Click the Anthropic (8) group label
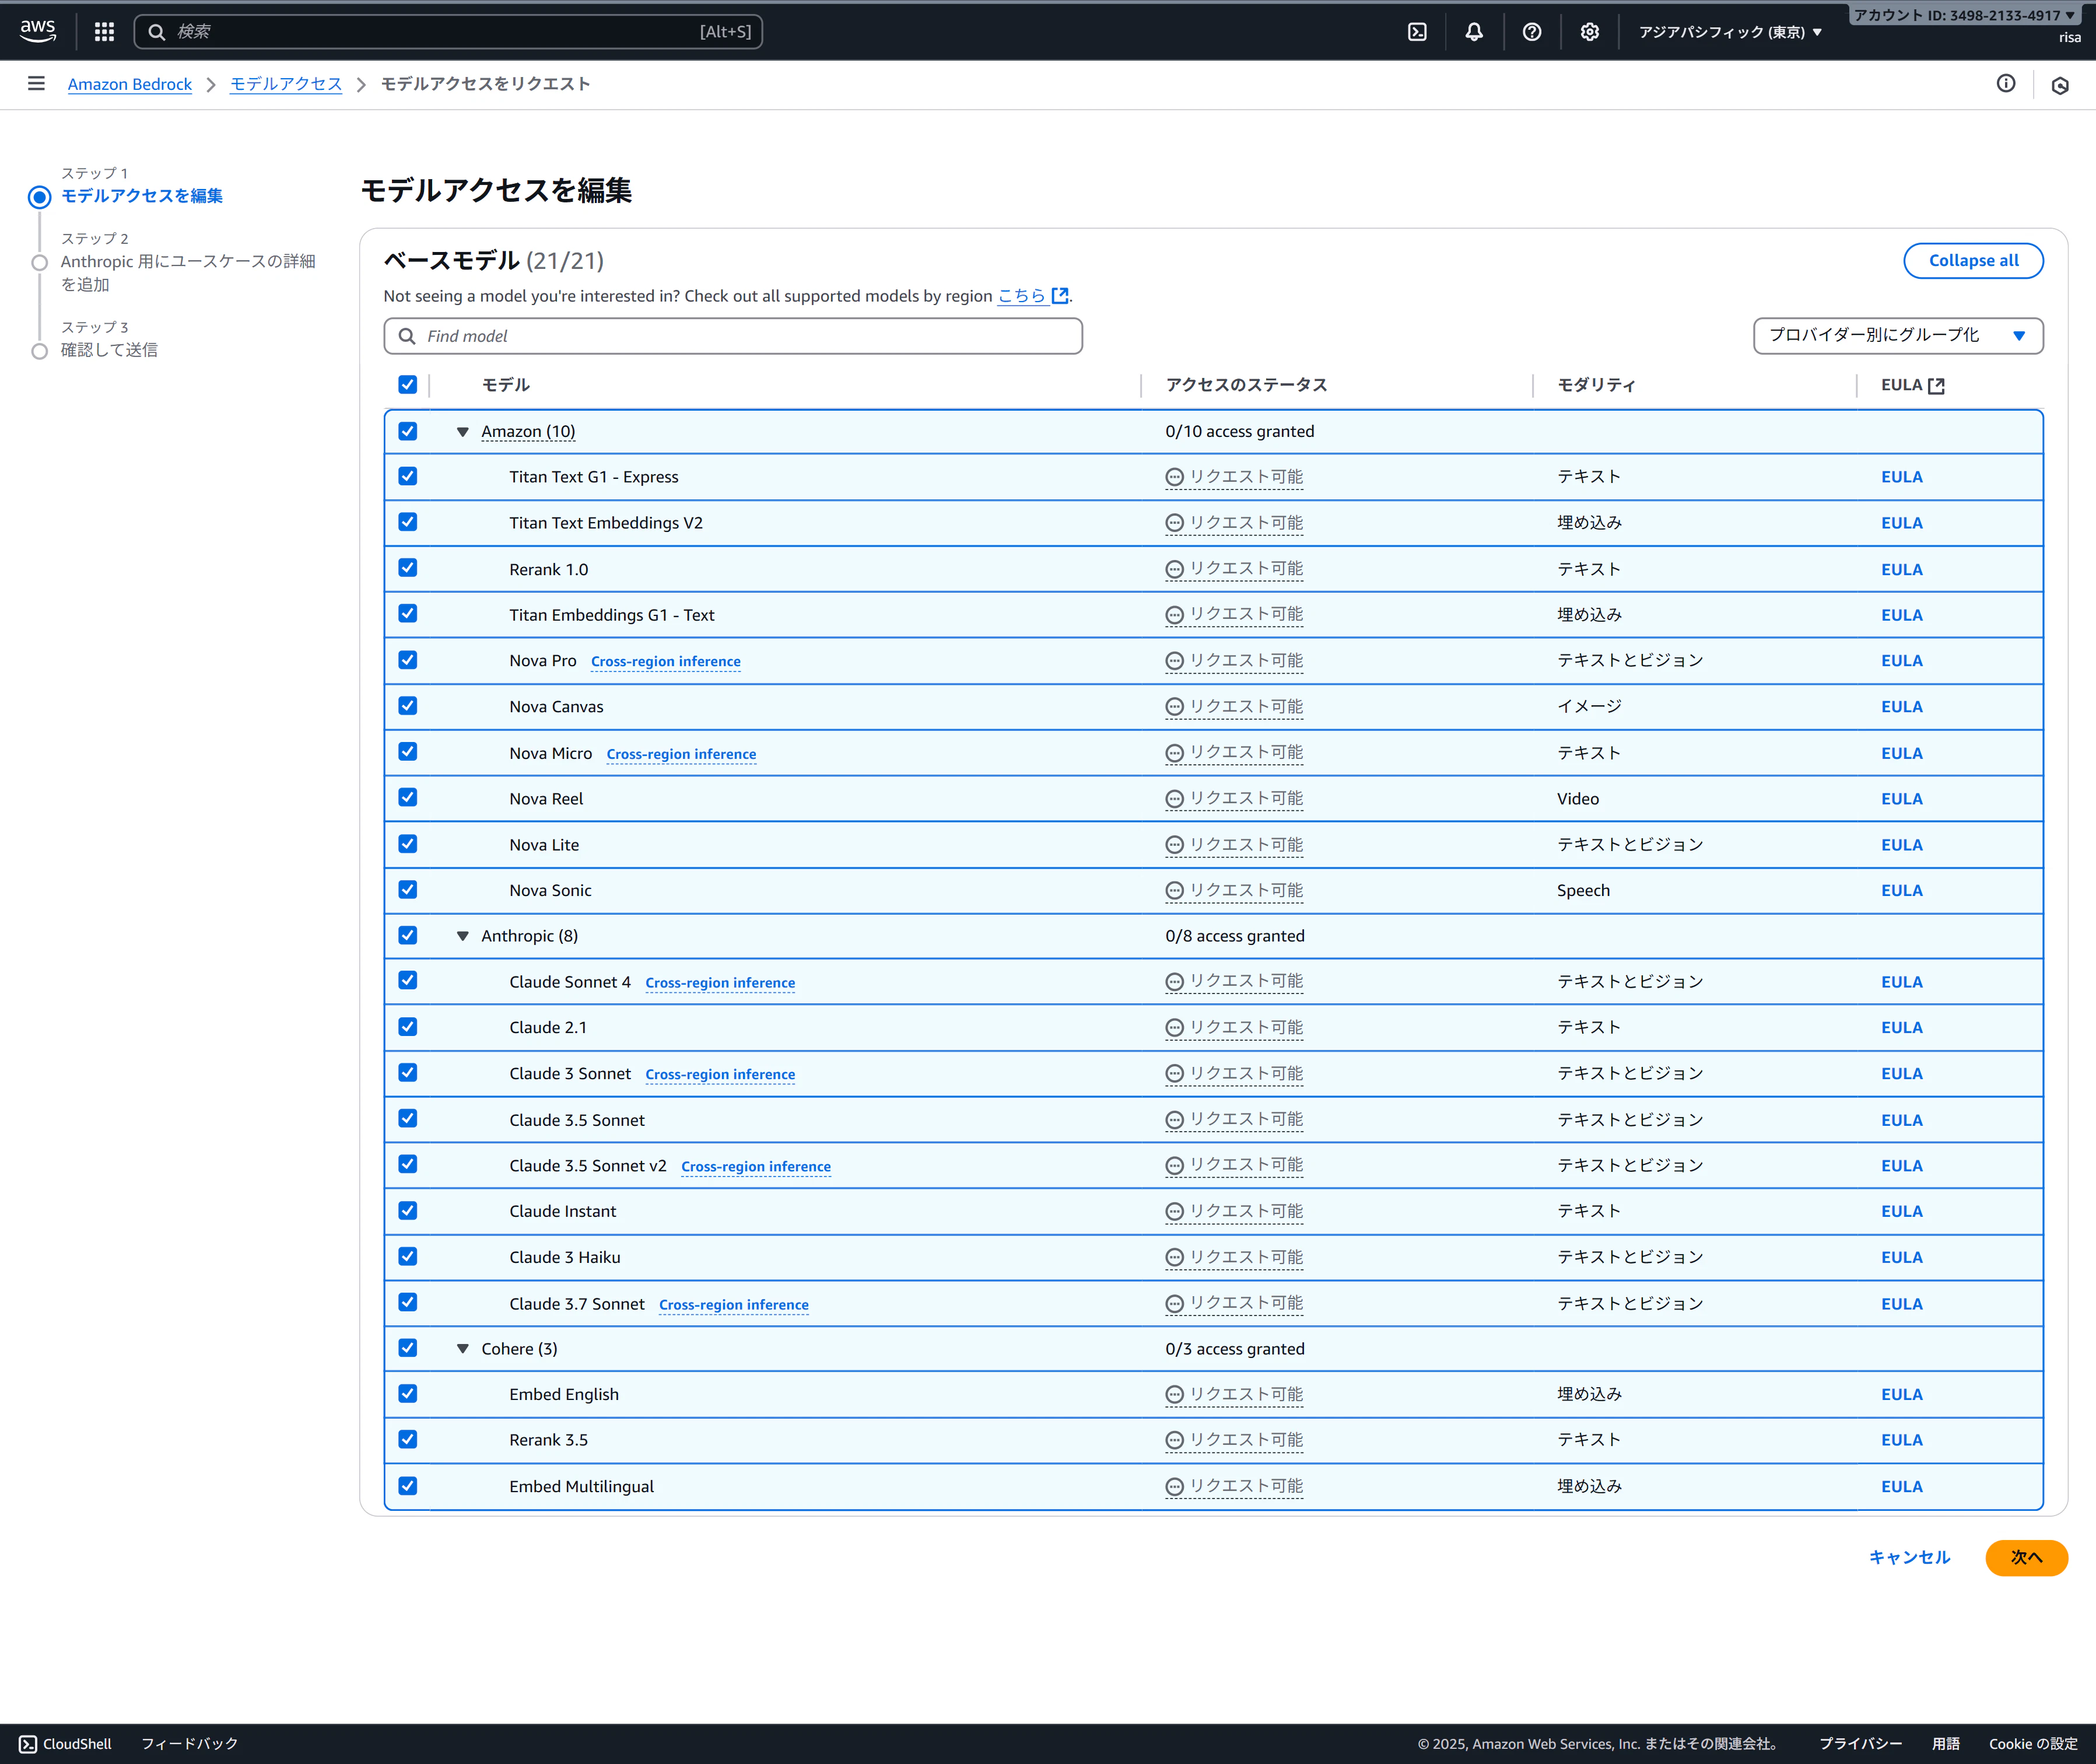This screenshot has width=2096, height=1764. (x=530, y=936)
